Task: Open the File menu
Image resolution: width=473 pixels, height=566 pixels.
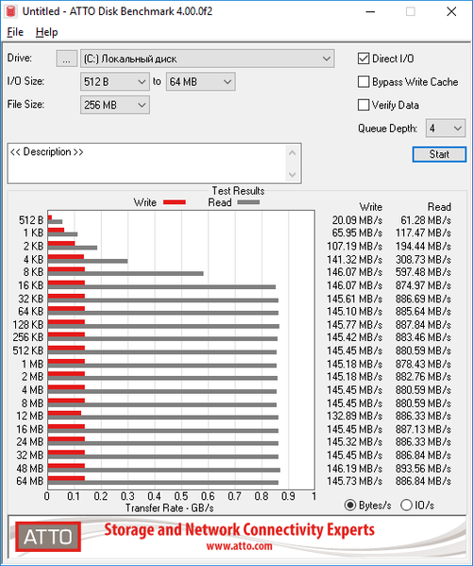Action: coord(15,32)
